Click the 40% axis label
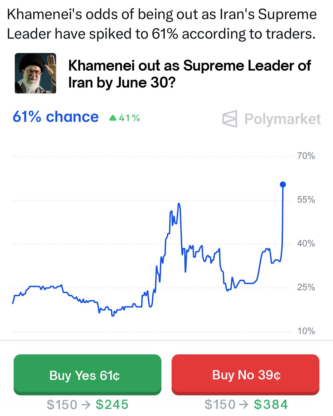The image size is (333, 416). click(x=306, y=243)
